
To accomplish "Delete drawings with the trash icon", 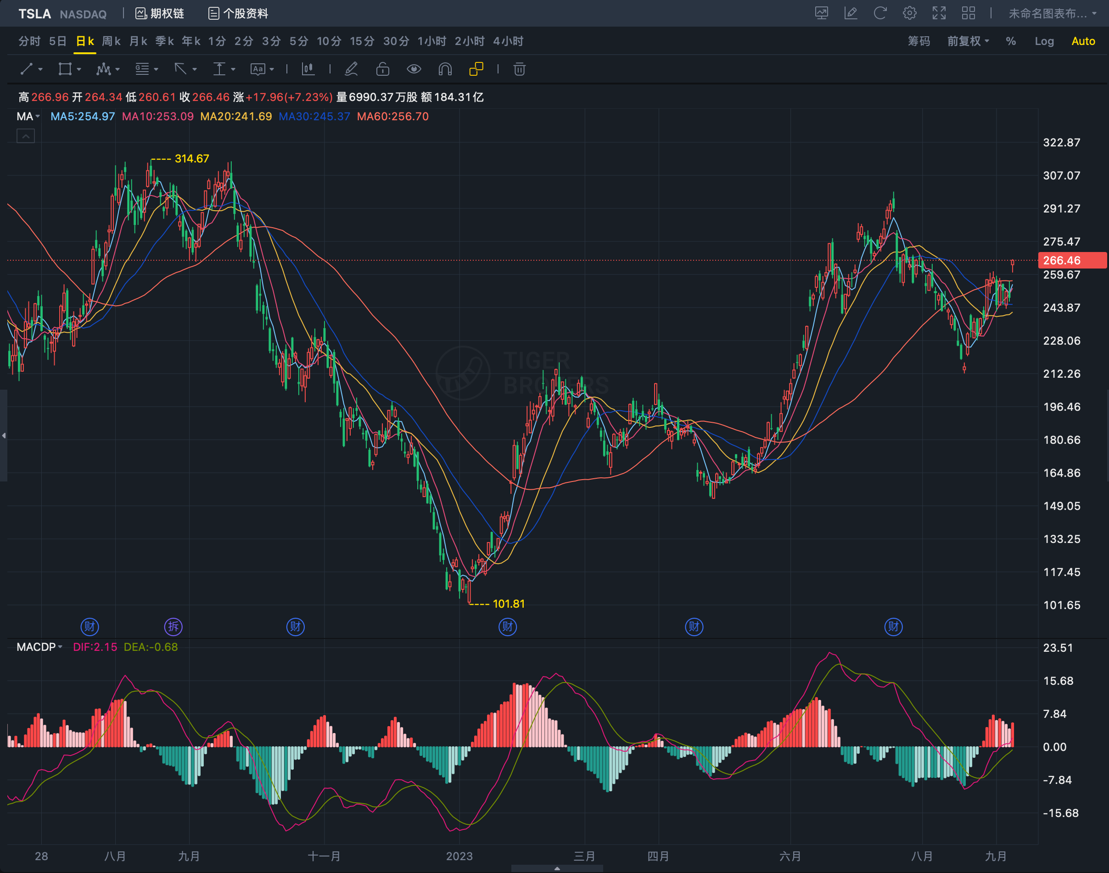I will click(x=519, y=69).
